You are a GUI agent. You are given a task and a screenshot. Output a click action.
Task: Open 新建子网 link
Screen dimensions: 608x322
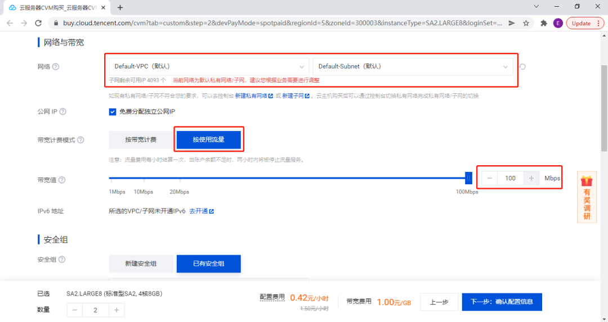[296, 96]
